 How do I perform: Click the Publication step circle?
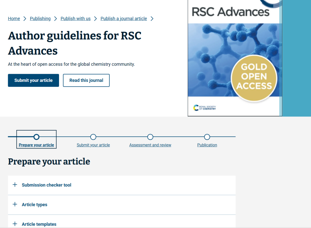207,137
